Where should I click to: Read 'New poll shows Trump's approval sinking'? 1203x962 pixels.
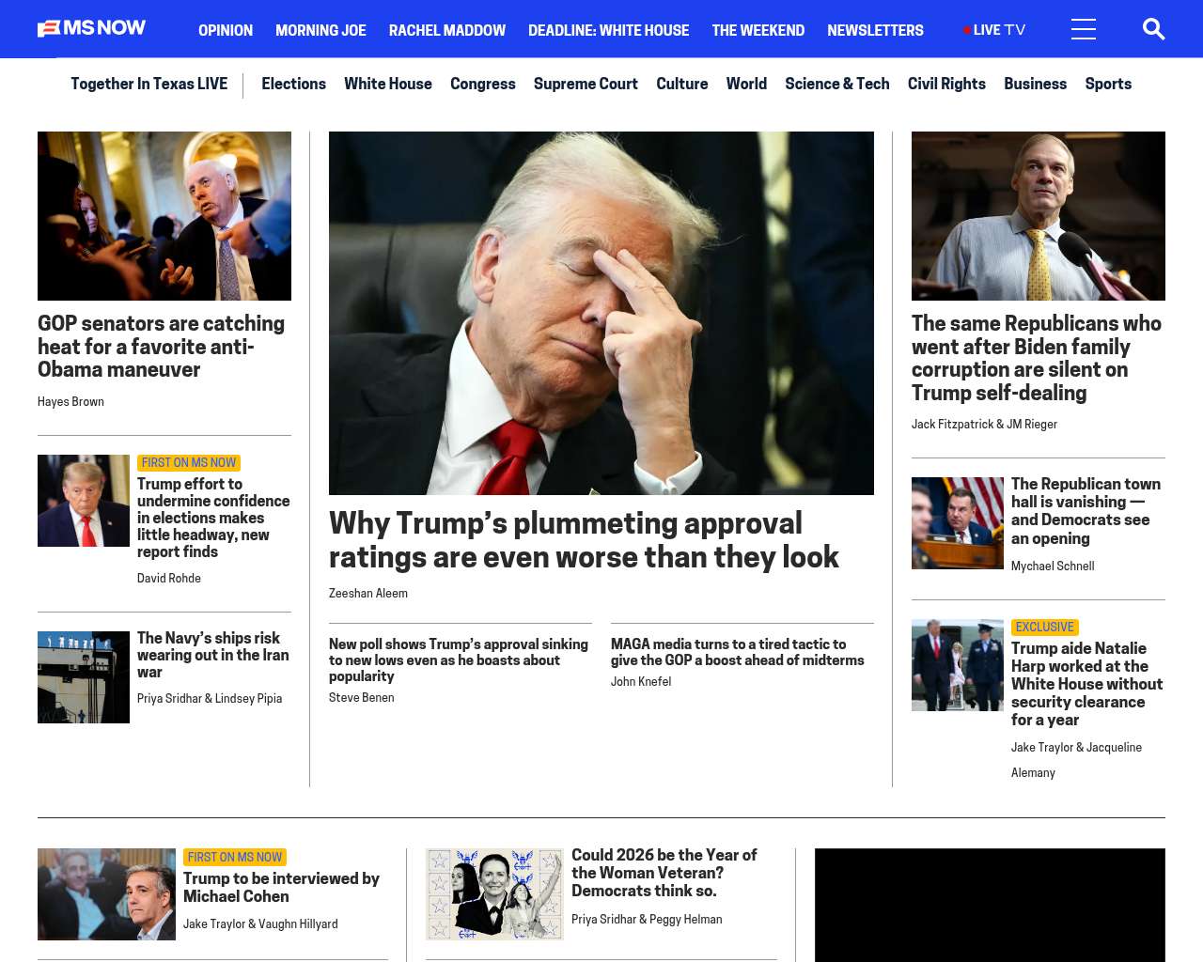(459, 659)
